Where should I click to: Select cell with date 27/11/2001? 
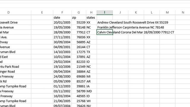pyautogui.click(x=62, y=37)
